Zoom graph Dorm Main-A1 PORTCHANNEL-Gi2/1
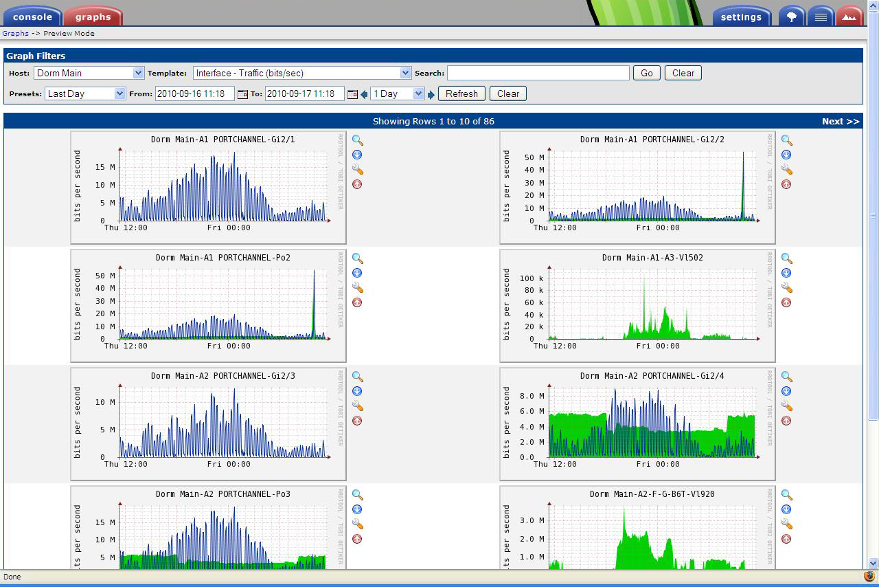Screen dimensions: 879x587 tap(357, 140)
